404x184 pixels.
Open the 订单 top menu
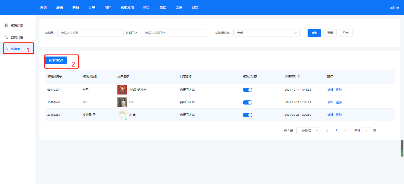coord(92,7)
